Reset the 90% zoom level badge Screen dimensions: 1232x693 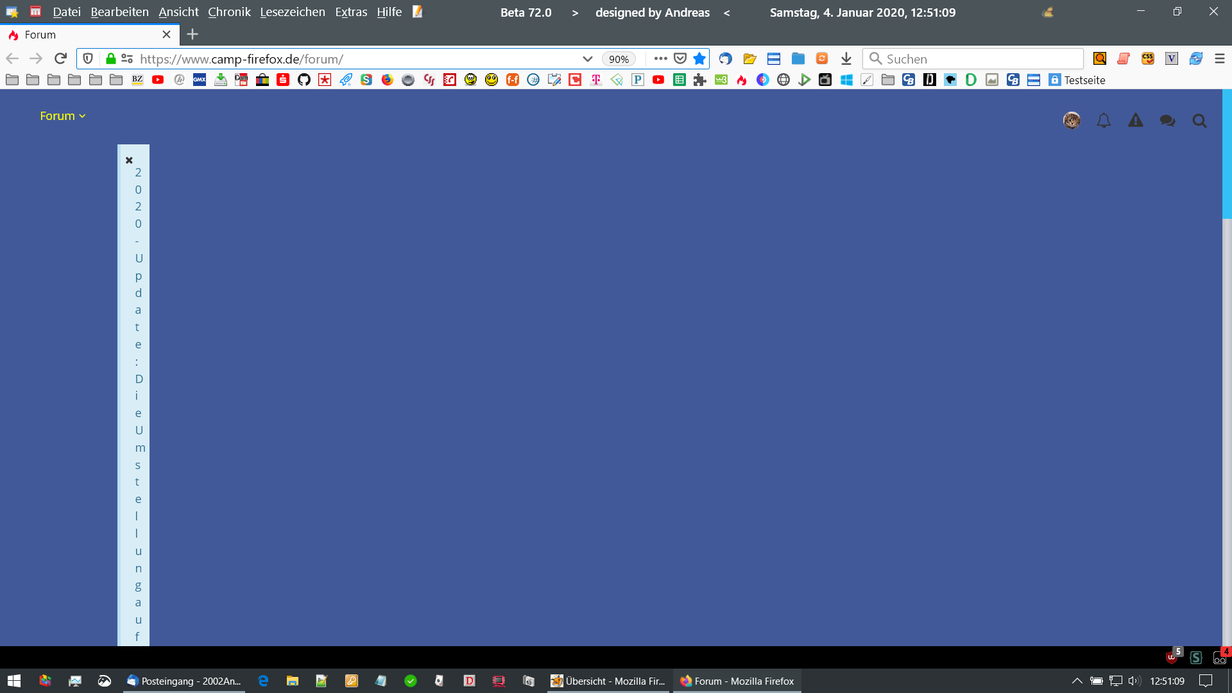619,59
